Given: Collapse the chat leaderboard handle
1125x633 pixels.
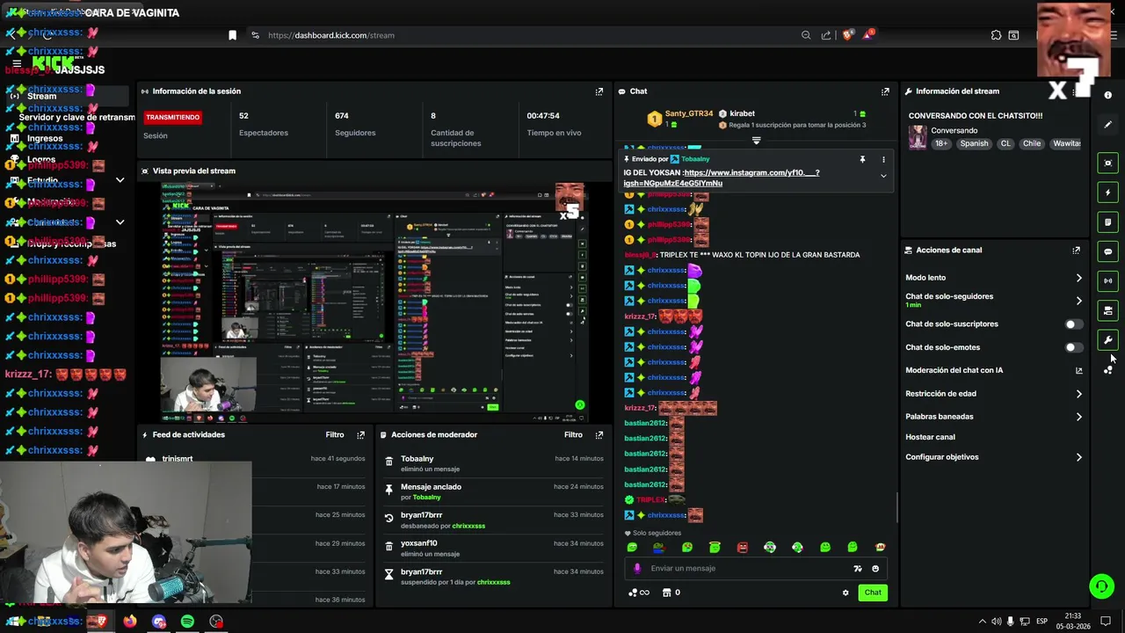Looking at the screenshot, I should (756, 141).
